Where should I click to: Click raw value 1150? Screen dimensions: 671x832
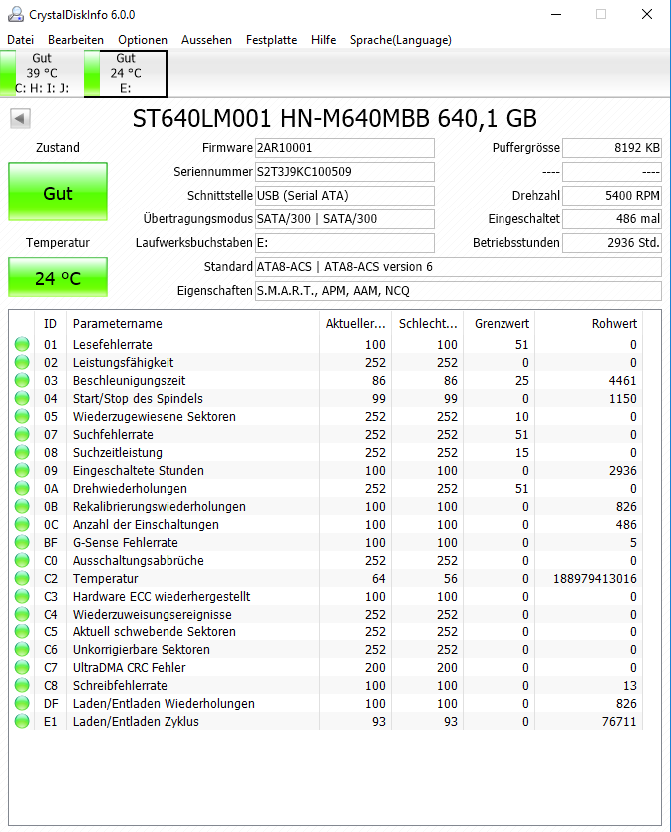click(623, 398)
